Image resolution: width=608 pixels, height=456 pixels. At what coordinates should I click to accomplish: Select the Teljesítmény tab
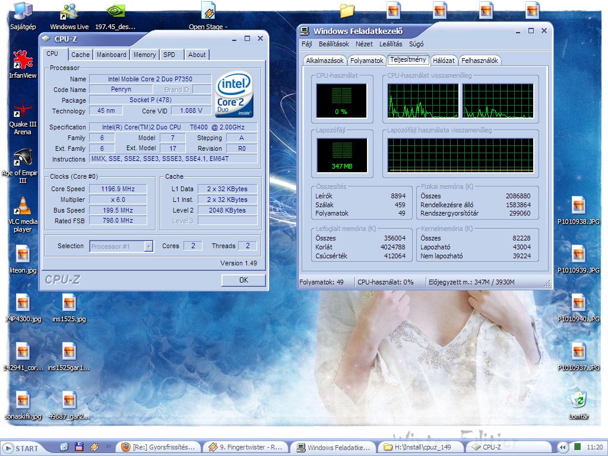click(408, 59)
